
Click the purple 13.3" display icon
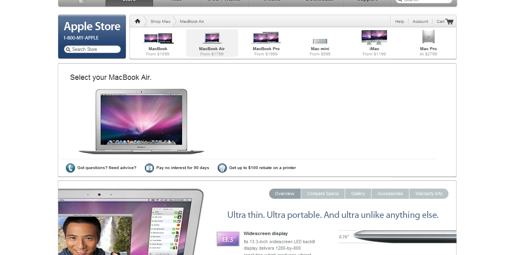pos(228,239)
